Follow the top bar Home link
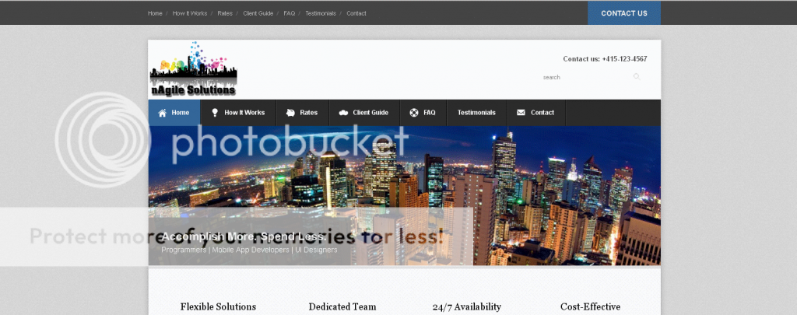Screen dimensions: 797x315 (155, 14)
